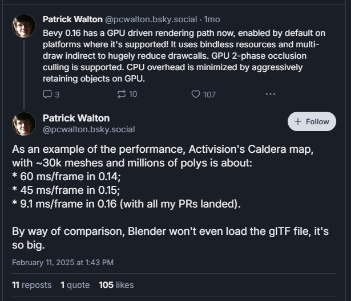Click Patrick Walton name on main post
Image resolution: width=351 pixels, height=301 pixels.
pyautogui.click(x=76, y=118)
